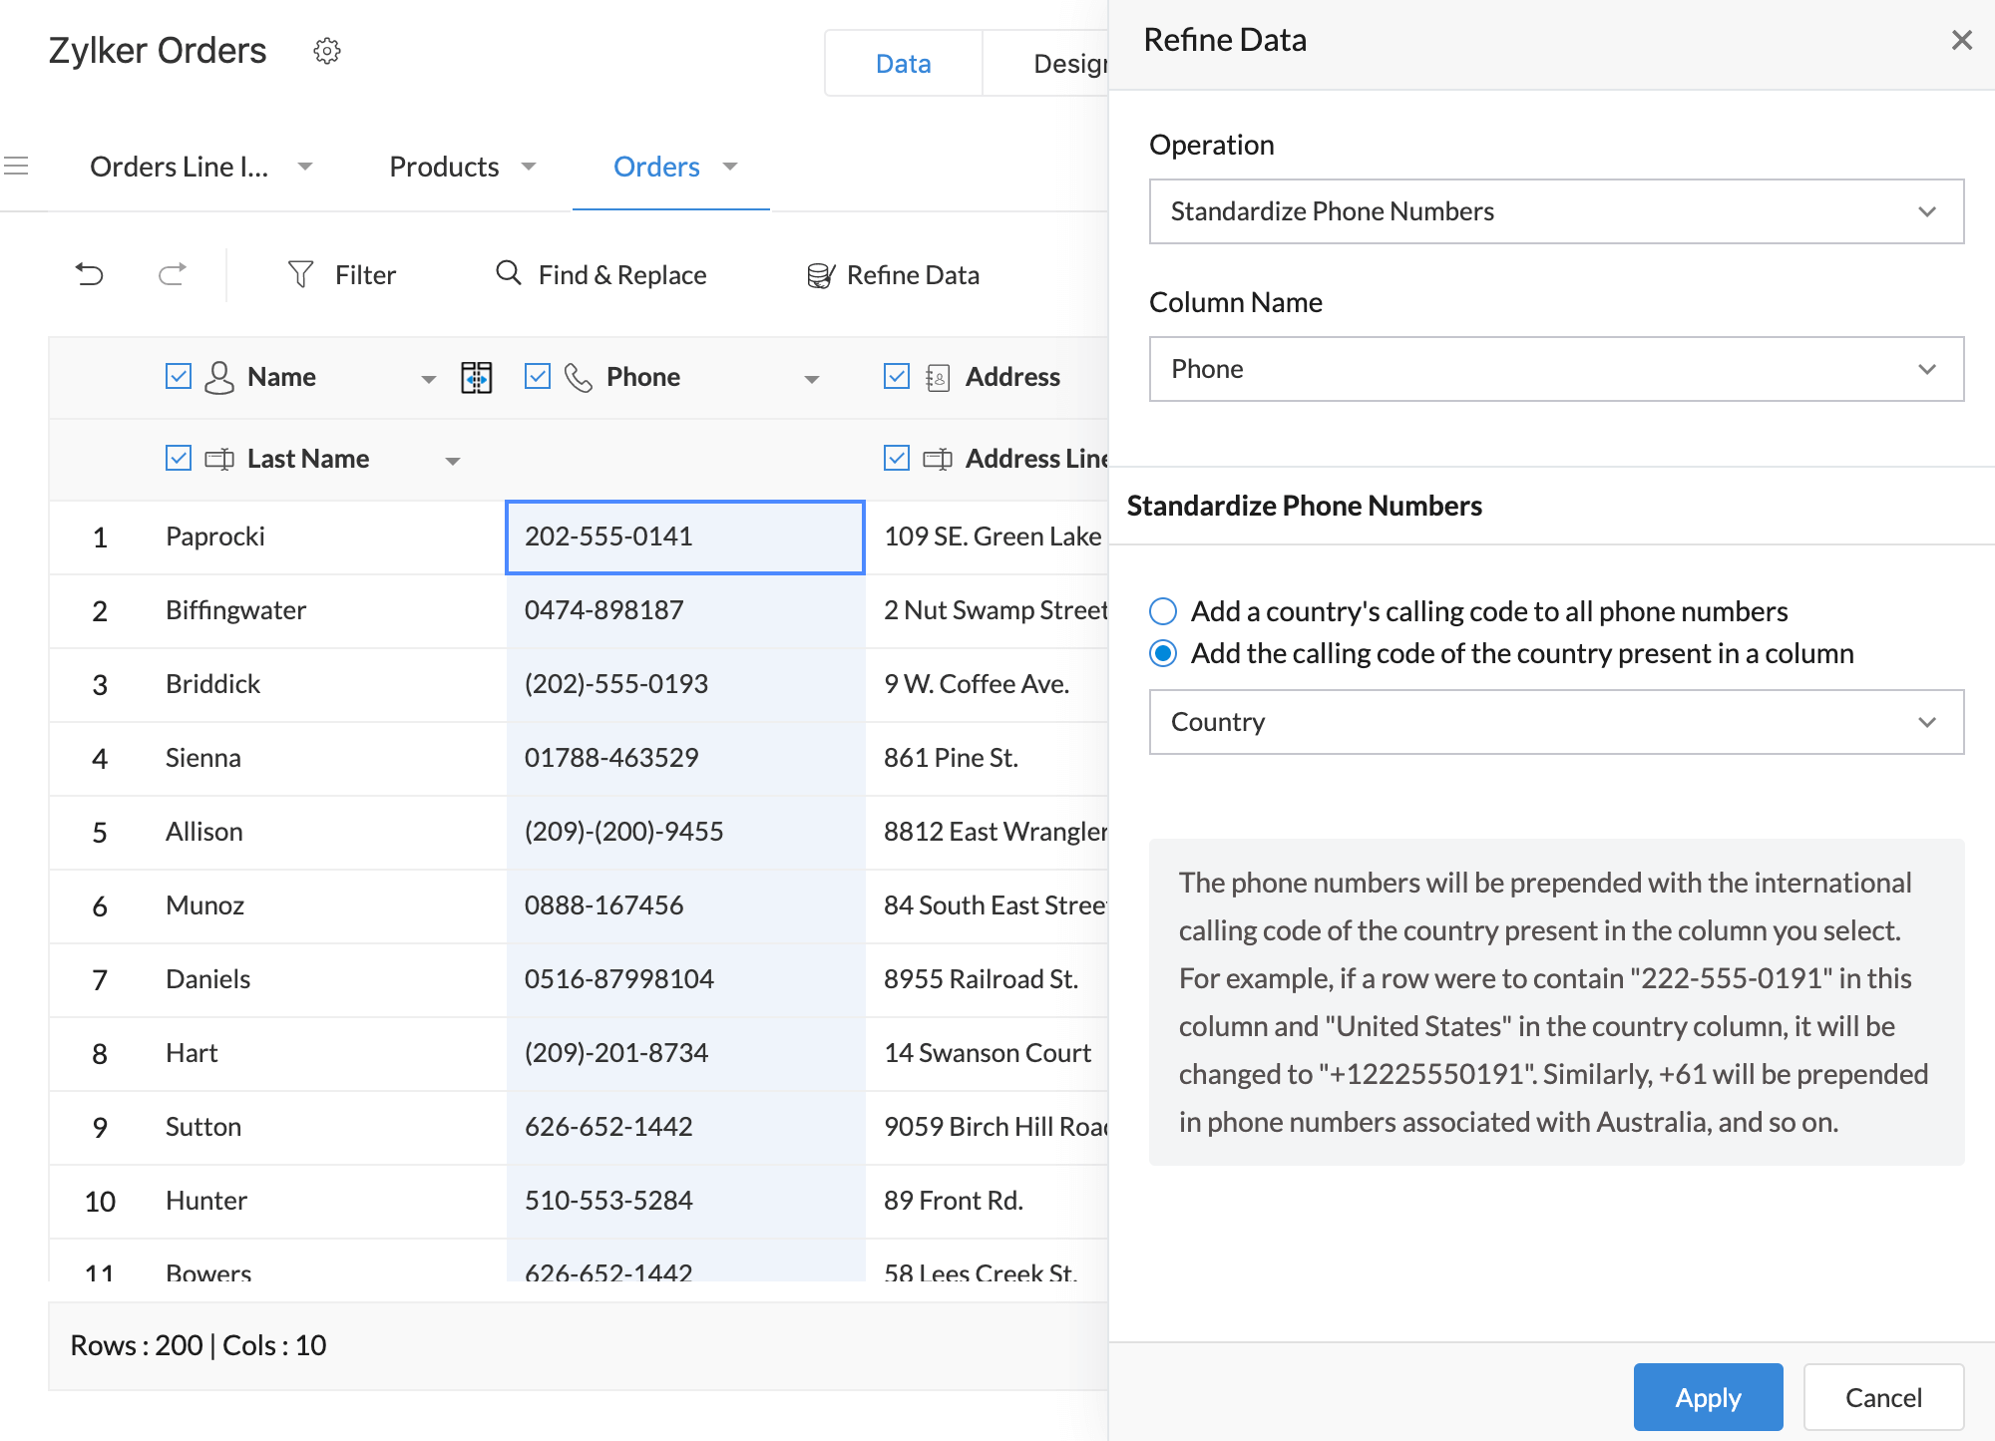
Task: Click the undo arrow icon
Action: (x=90, y=274)
